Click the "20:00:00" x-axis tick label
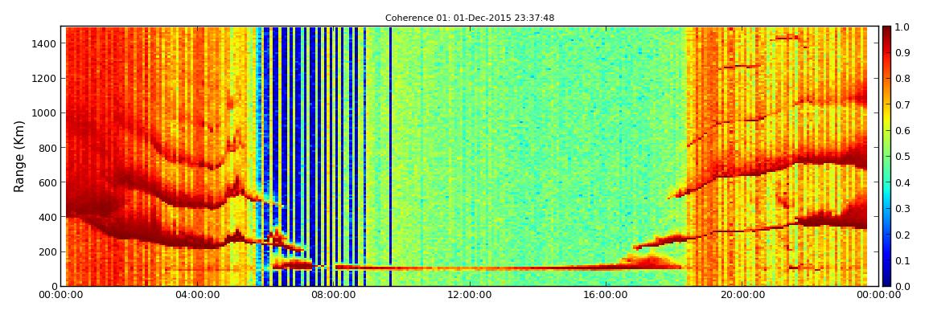The width and height of the screenshot is (925, 327). [x=744, y=295]
